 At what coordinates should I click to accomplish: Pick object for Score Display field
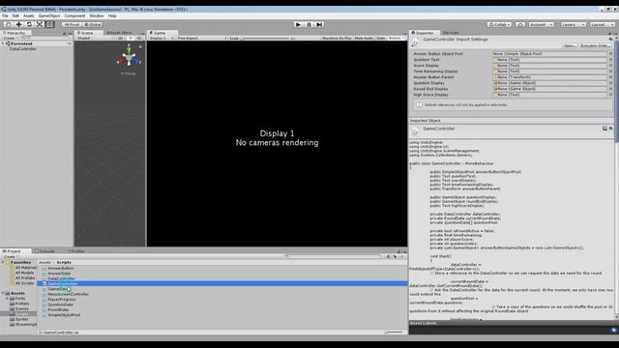point(610,66)
